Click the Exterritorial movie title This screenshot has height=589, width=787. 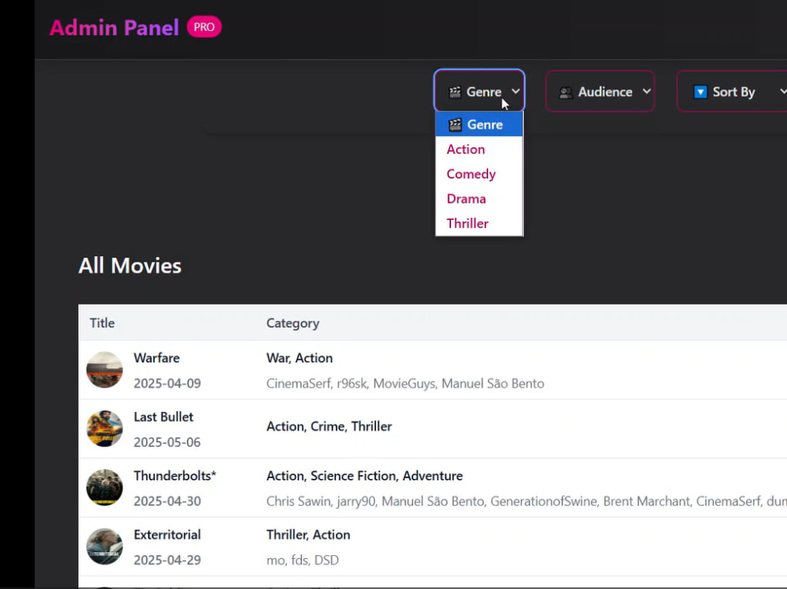click(x=167, y=534)
